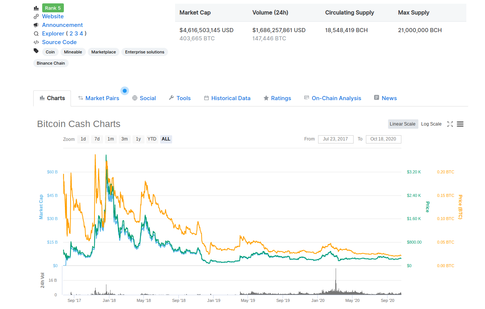The image size is (485, 309).
Task: Click the Binance Chain tag
Action: click(51, 63)
